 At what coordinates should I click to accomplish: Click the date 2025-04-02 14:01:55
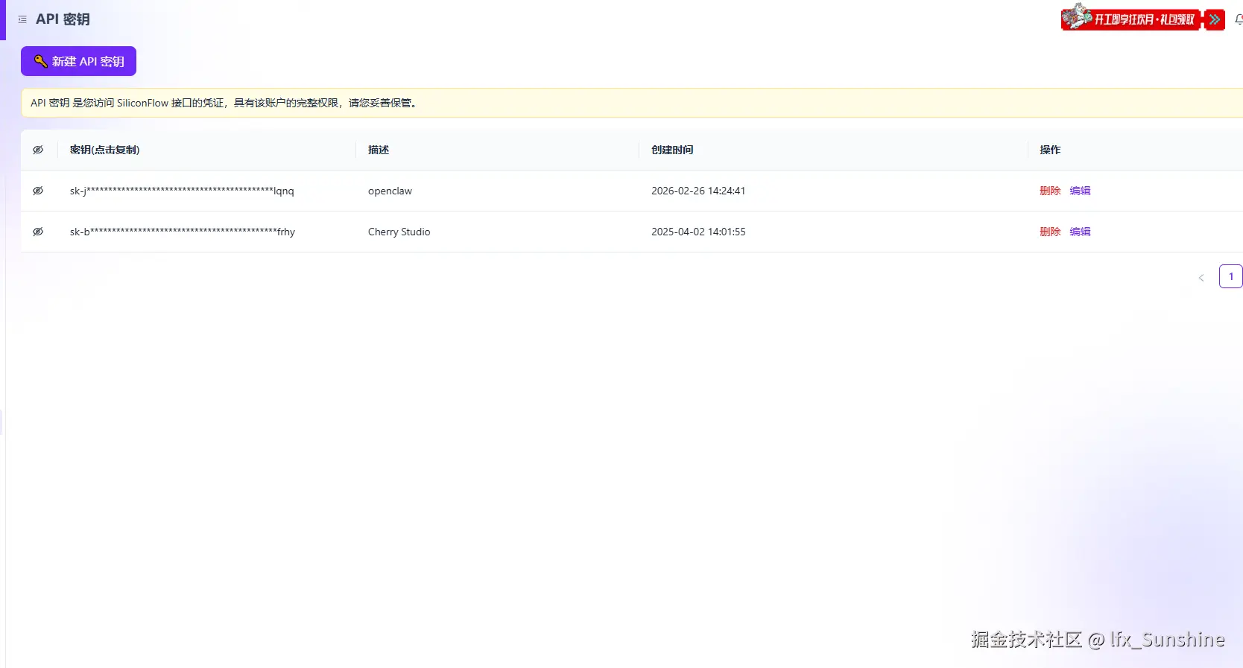click(698, 232)
